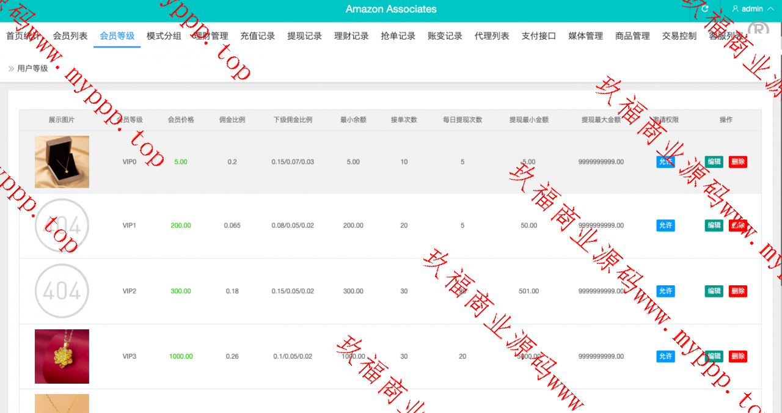The image size is (782, 413).
Task: Toggle the 允许 invite permission for VIP0
Action: tap(665, 162)
